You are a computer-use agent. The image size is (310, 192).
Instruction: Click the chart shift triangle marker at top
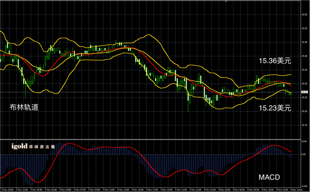pos(226,2)
